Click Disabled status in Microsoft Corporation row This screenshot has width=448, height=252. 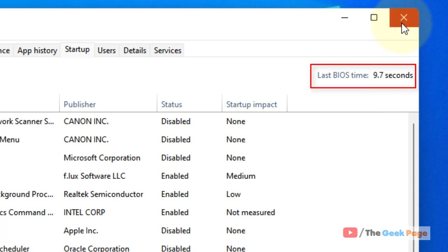pyautogui.click(x=176, y=158)
